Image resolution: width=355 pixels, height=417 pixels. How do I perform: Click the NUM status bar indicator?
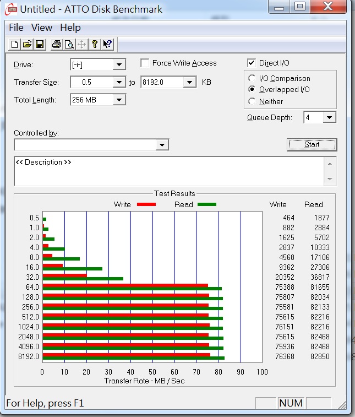coord(291,403)
